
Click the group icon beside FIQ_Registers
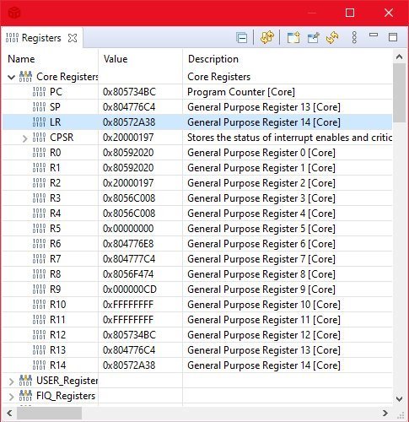click(x=25, y=396)
